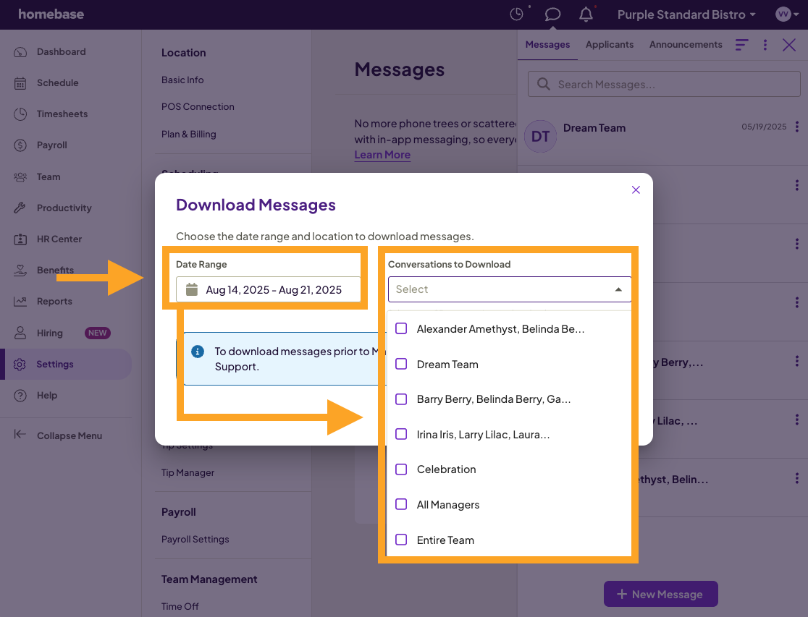Click the New Message button
The width and height of the screenshot is (808, 617).
[660, 594]
